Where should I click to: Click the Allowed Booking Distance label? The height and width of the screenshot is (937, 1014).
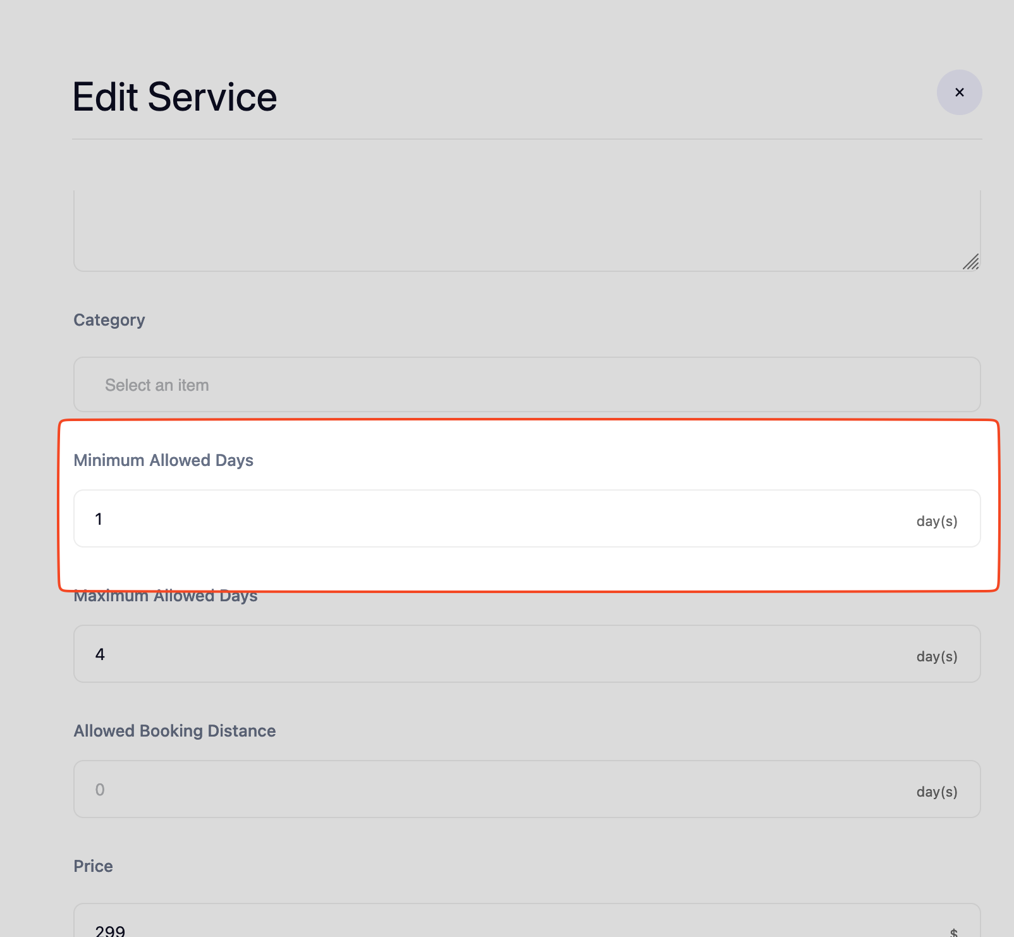click(x=174, y=731)
